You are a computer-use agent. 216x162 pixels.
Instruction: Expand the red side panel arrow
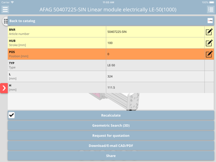4,88
